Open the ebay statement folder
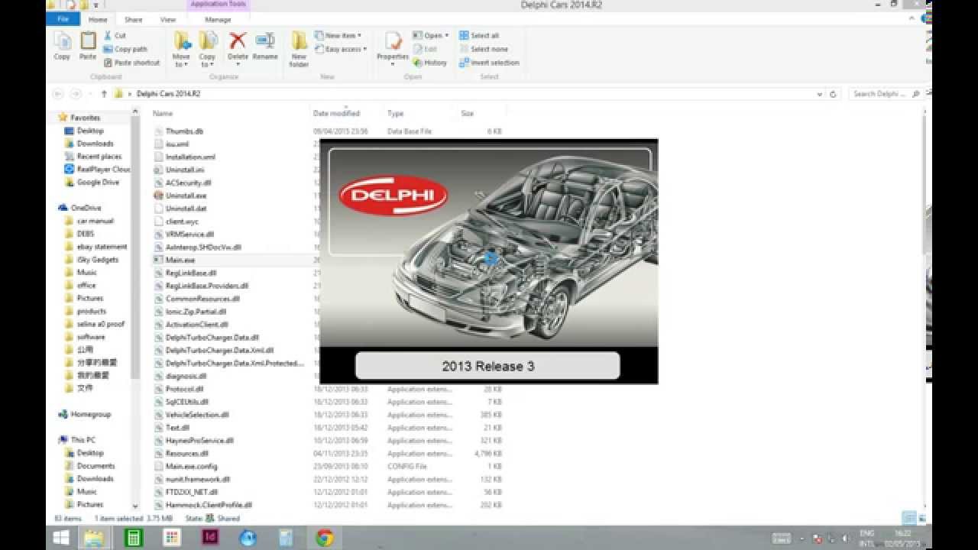The height and width of the screenshot is (550, 978). tap(102, 247)
